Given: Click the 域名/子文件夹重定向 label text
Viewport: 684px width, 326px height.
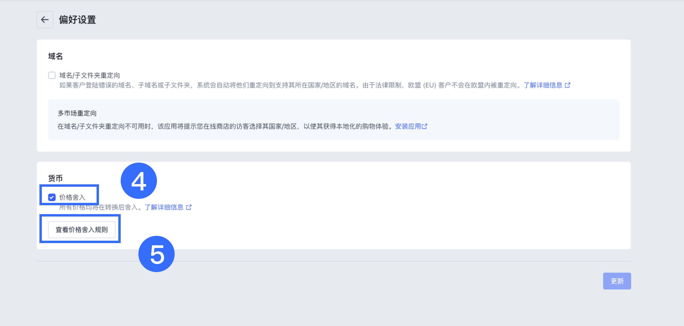Looking at the screenshot, I should [x=90, y=75].
